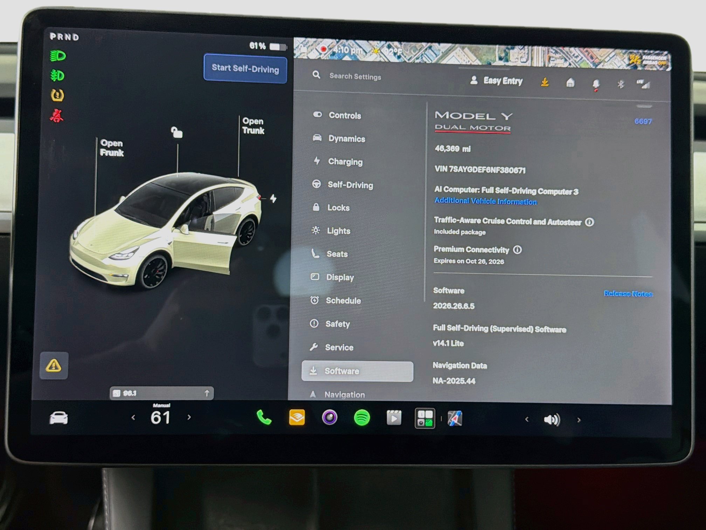Tap the 4:10 pm clock

click(x=348, y=50)
